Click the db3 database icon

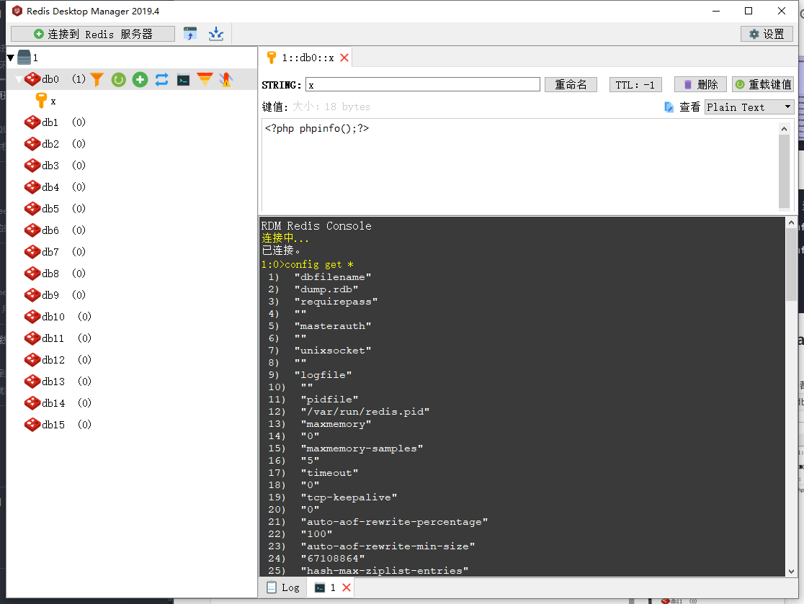click(x=32, y=166)
